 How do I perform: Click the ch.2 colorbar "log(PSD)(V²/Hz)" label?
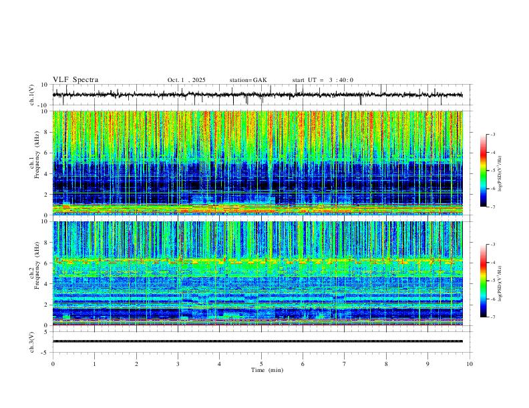[x=500, y=283]
